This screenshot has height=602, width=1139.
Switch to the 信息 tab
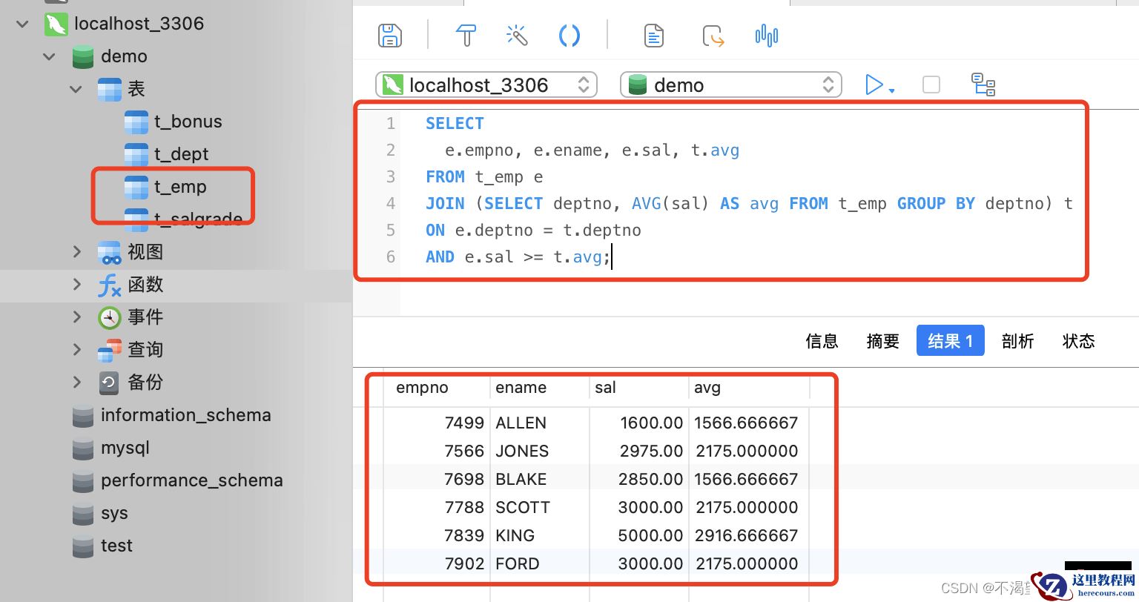click(822, 341)
